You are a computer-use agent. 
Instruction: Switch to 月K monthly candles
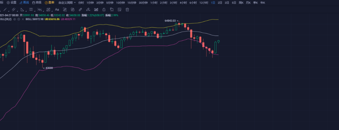(x=248, y=2)
